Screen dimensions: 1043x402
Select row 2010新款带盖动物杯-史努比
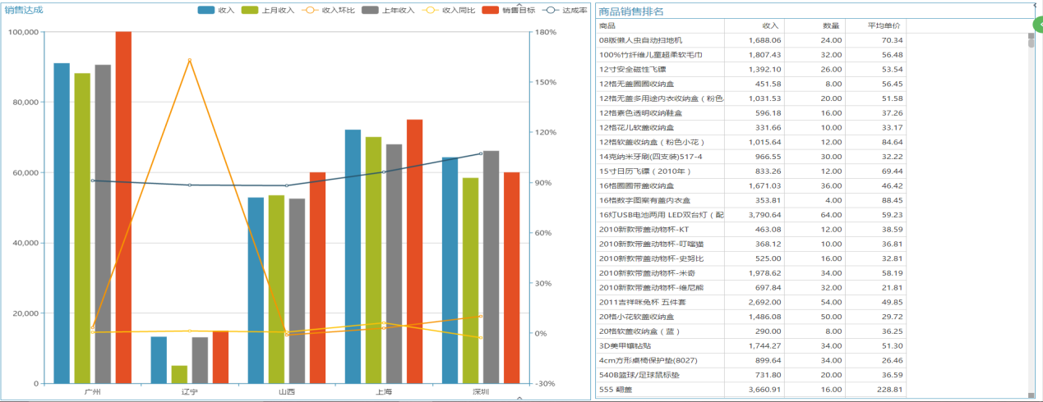pos(751,258)
